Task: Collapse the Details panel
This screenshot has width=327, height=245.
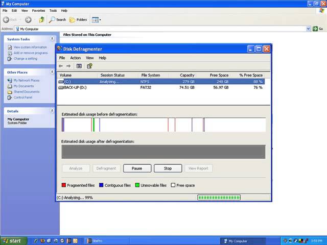Action: pyautogui.click(x=52, y=111)
